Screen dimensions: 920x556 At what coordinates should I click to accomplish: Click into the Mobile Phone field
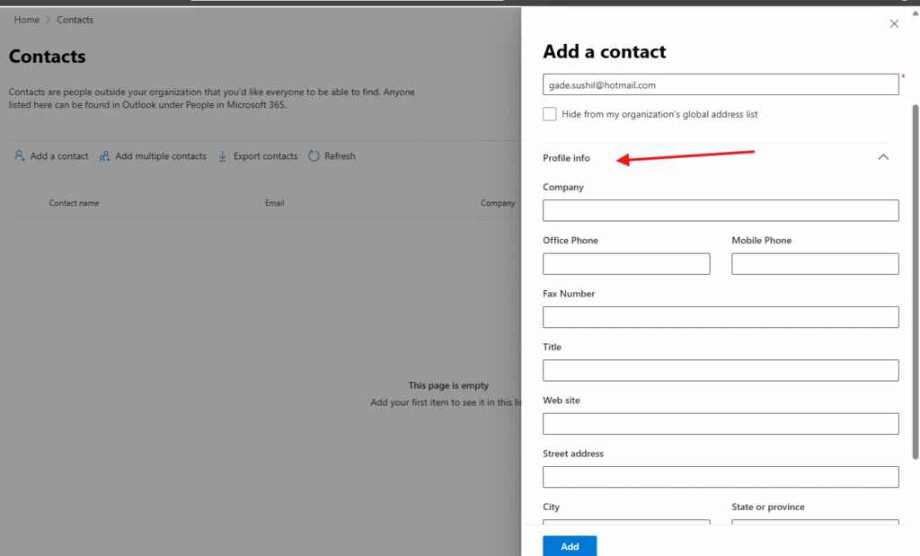815,264
